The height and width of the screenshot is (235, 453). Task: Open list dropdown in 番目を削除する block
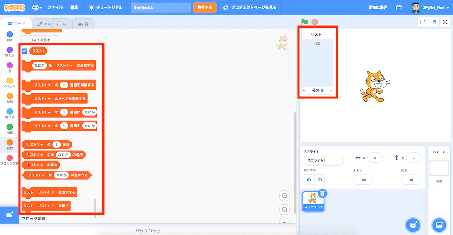[43, 85]
